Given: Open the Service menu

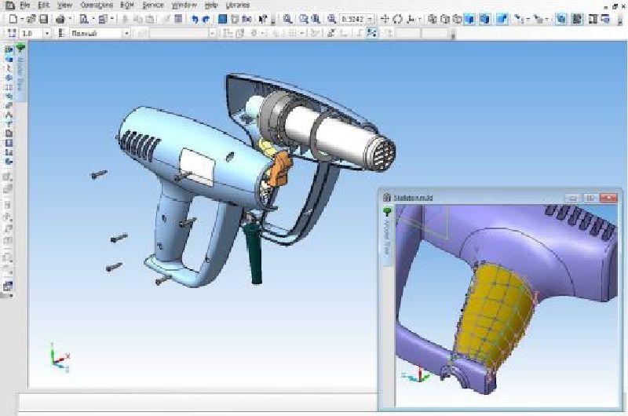Looking at the screenshot, I should coord(153,5).
